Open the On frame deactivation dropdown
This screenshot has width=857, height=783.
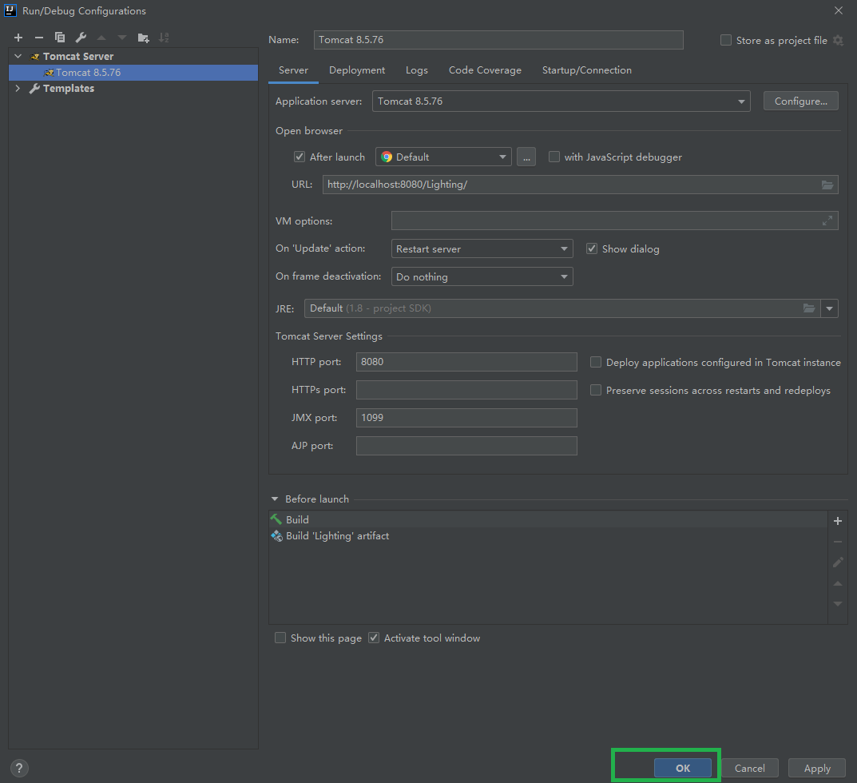pos(482,276)
